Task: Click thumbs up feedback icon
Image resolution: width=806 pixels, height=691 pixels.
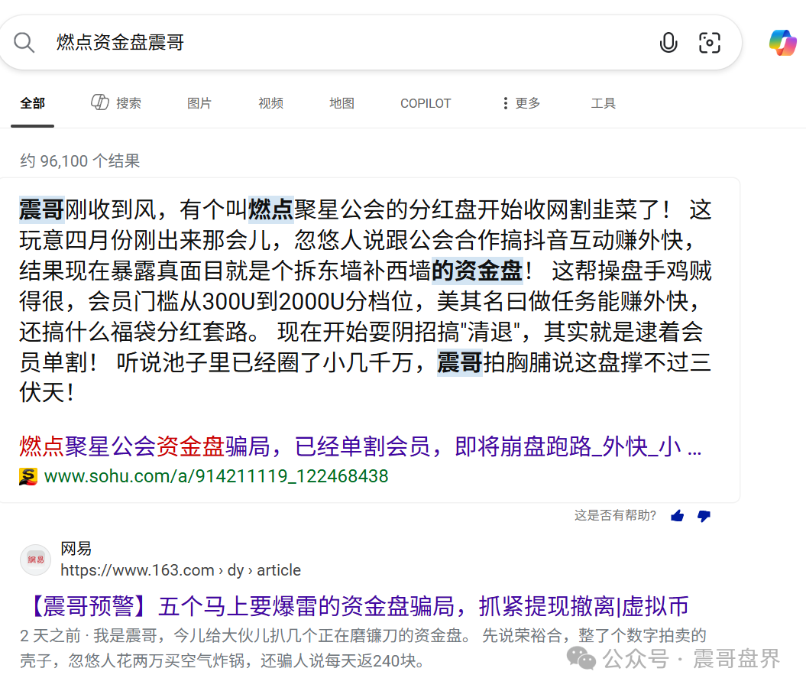Action: pyautogui.click(x=677, y=516)
